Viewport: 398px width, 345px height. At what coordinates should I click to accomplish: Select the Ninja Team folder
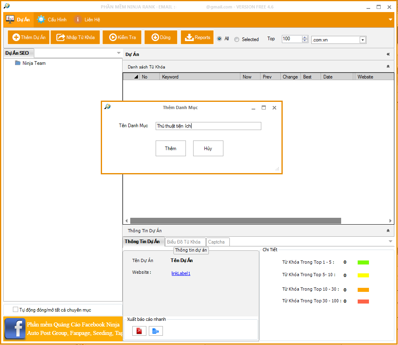[x=34, y=63]
